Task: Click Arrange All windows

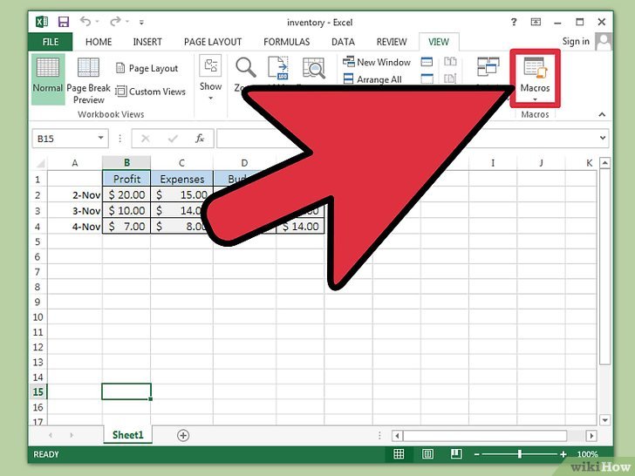Action: click(372, 79)
